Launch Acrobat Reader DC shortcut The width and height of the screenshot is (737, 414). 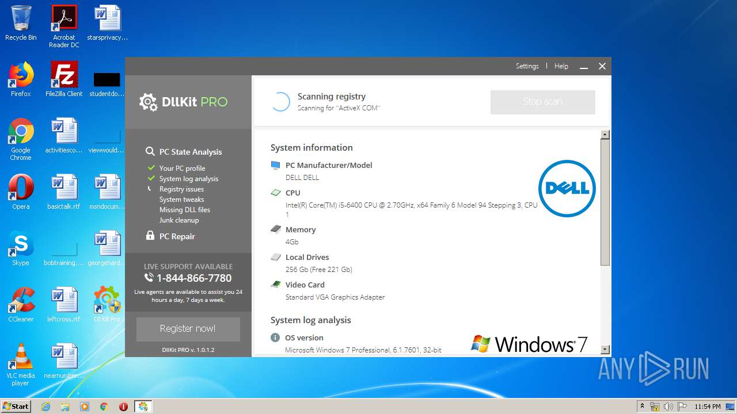pyautogui.click(x=64, y=26)
